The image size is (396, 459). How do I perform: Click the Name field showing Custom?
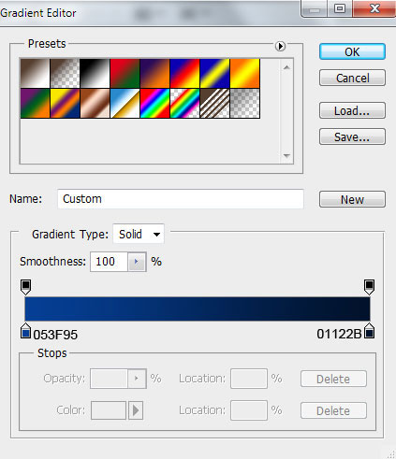[181, 199]
